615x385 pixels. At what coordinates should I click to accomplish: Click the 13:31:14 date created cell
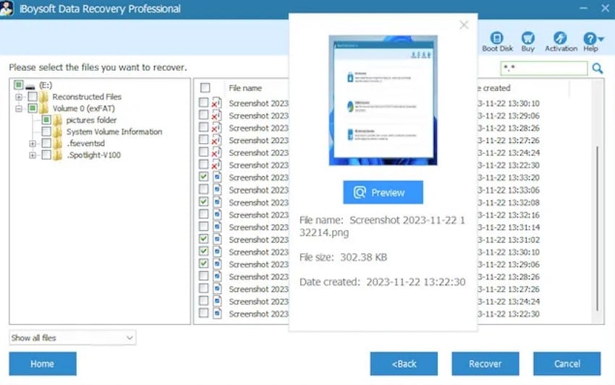pyautogui.click(x=509, y=227)
